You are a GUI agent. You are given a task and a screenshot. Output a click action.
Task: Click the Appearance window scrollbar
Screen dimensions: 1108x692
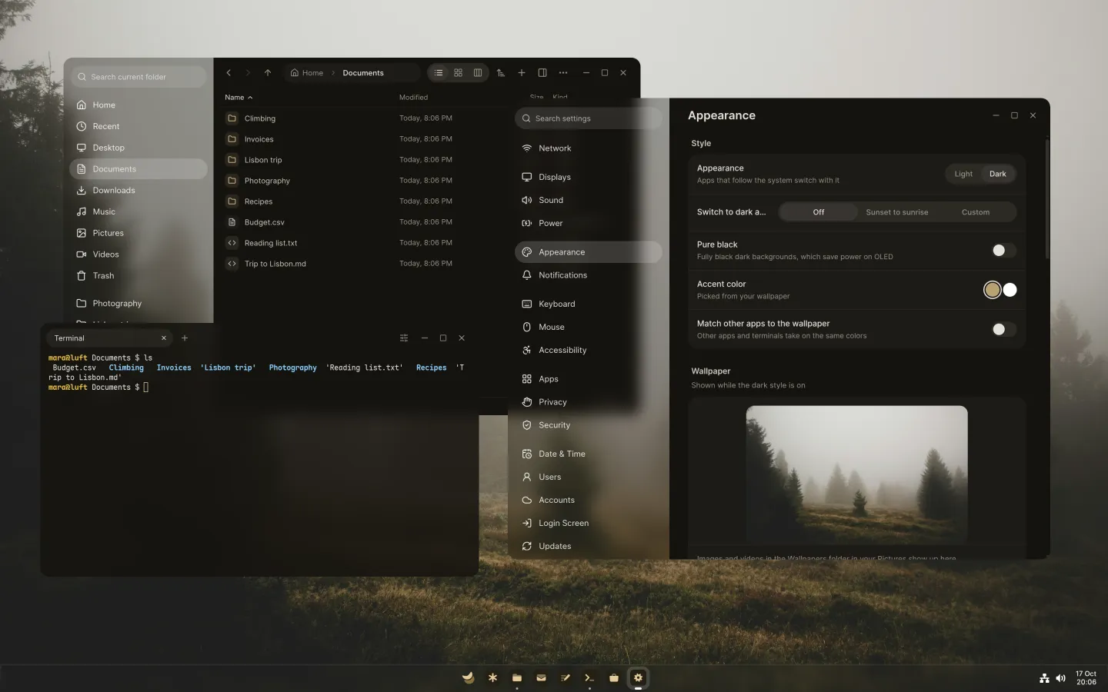pyautogui.click(x=1047, y=198)
